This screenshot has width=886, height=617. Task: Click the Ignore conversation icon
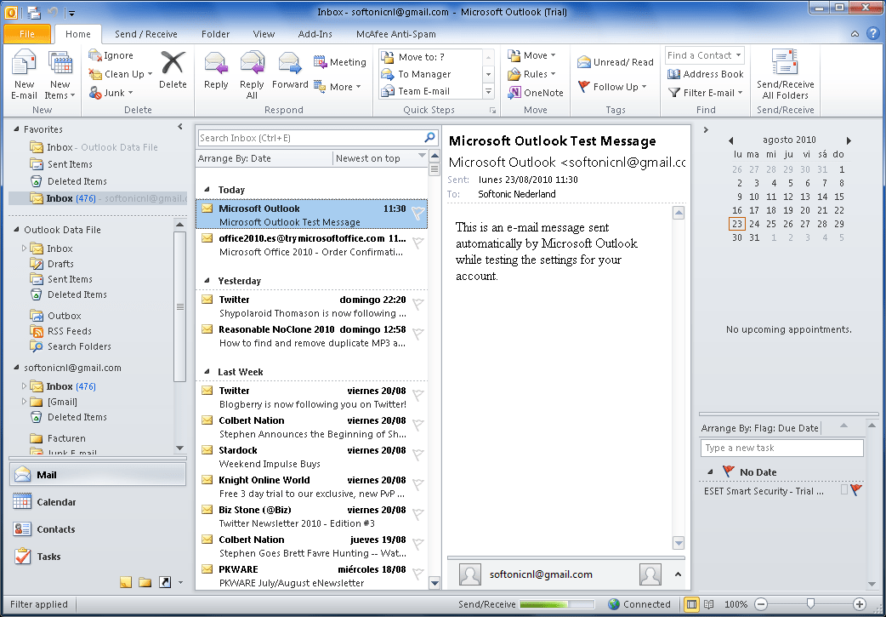[x=95, y=55]
